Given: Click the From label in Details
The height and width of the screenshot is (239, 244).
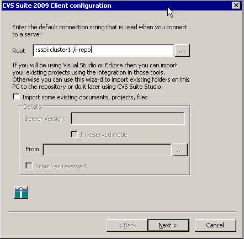Looking at the screenshot, I should [x=32, y=149].
